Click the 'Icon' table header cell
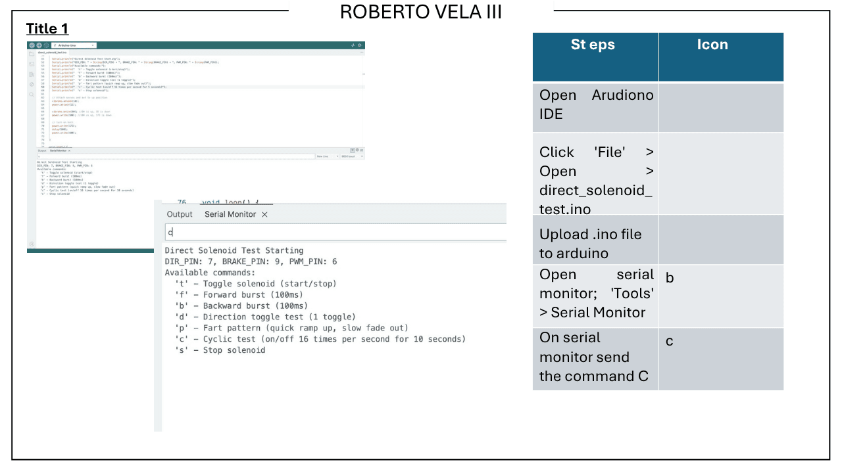 pyautogui.click(x=721, y=57)
